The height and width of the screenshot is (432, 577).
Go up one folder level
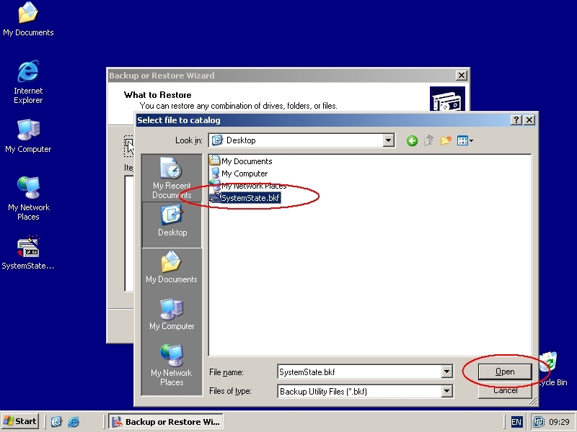[x=428, y=140]
